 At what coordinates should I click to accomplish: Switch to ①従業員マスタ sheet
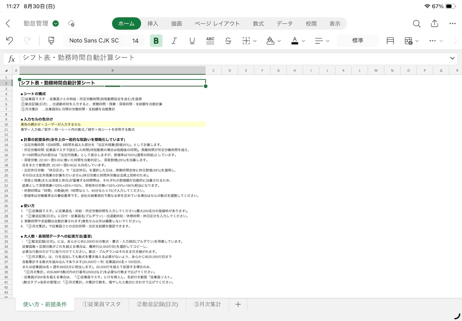(x=101, y=304)
